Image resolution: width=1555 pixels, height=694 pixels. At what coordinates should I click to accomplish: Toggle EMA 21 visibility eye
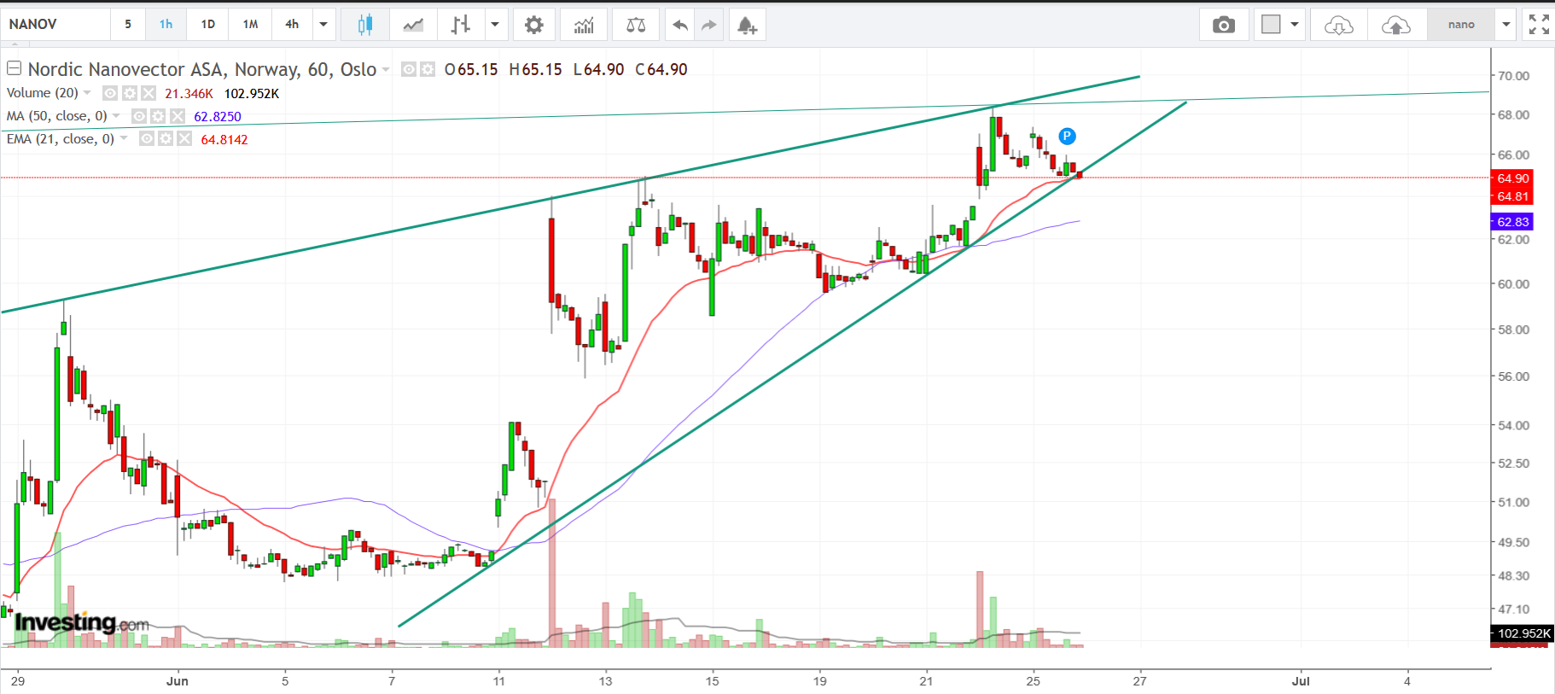pos(147,138)
